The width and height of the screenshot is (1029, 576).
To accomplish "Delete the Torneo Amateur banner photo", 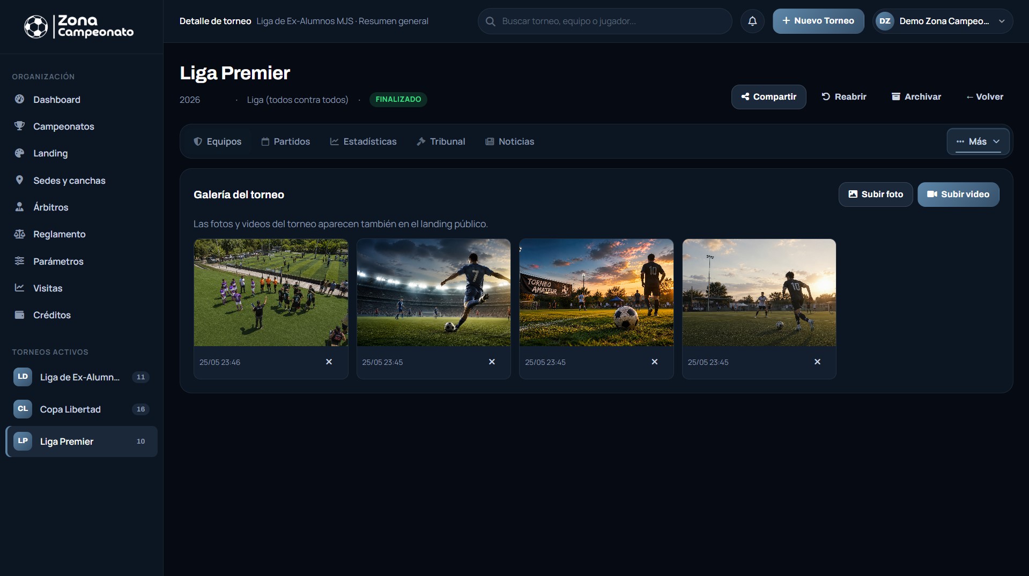I will (x=655, y=362).
